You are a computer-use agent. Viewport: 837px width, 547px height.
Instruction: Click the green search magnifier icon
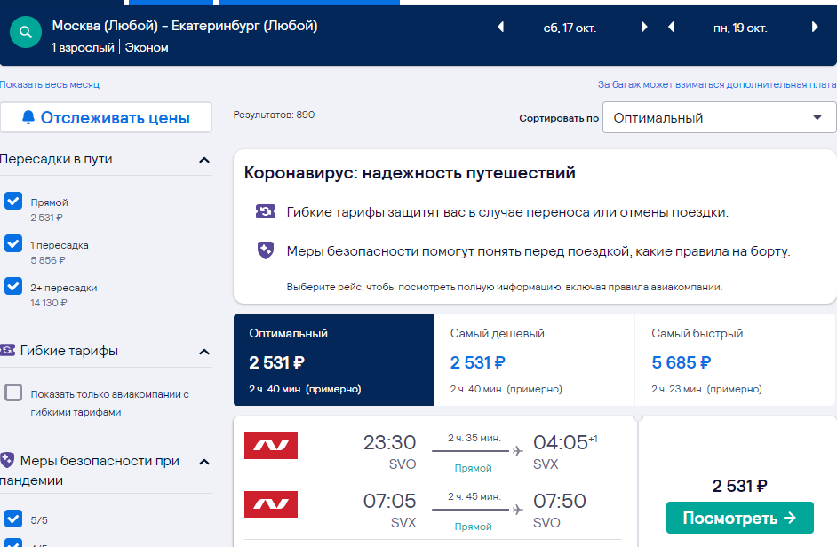point(26,32)
